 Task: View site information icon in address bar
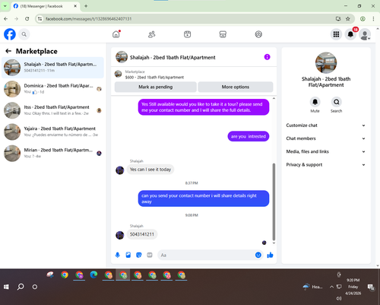(x=40, y=19)
